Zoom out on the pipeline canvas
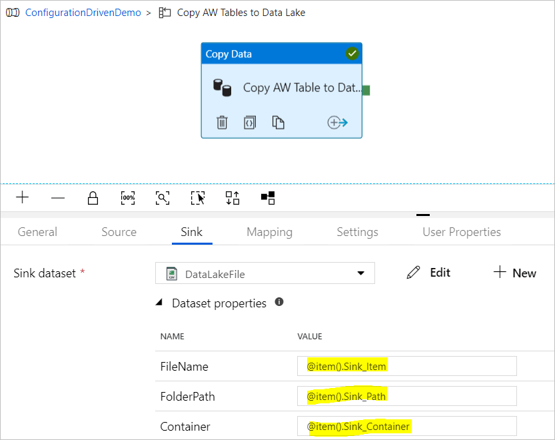555x440 pixels. click(57, 197)
